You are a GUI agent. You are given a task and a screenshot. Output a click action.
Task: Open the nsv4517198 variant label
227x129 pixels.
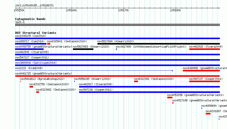click(199, 100)
